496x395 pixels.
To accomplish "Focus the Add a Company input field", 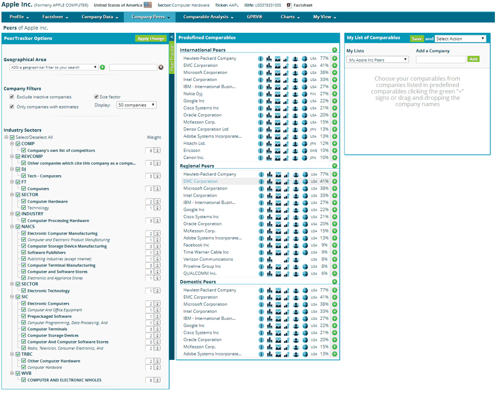I will tap(441, 59).
